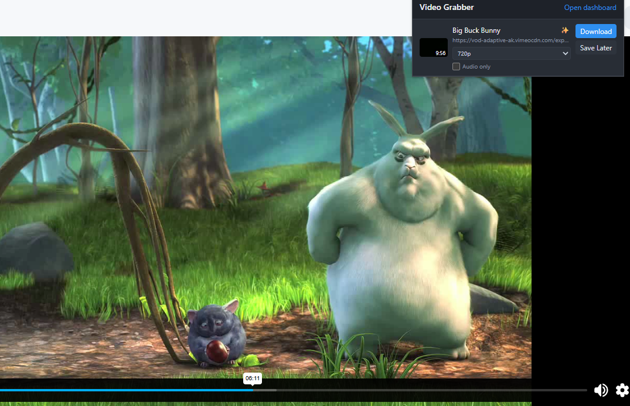Image resolution: width=630 pixels, height=406 pixels.
Task: Click the sparkle icon next to Big Buck Bunny
Action: click(565, 30)
